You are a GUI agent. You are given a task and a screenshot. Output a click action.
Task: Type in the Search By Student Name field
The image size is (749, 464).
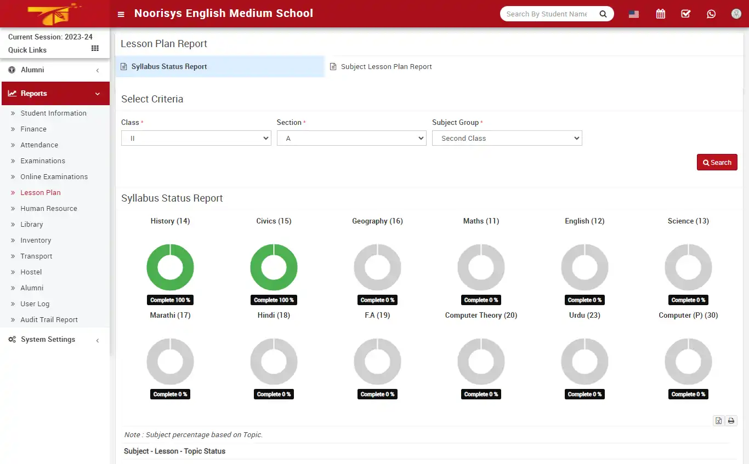point(548,13)
